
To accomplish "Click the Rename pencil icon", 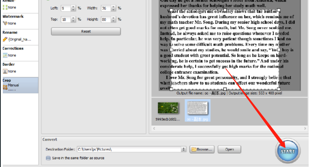I will pyautogui.click(x=5, y=39).
